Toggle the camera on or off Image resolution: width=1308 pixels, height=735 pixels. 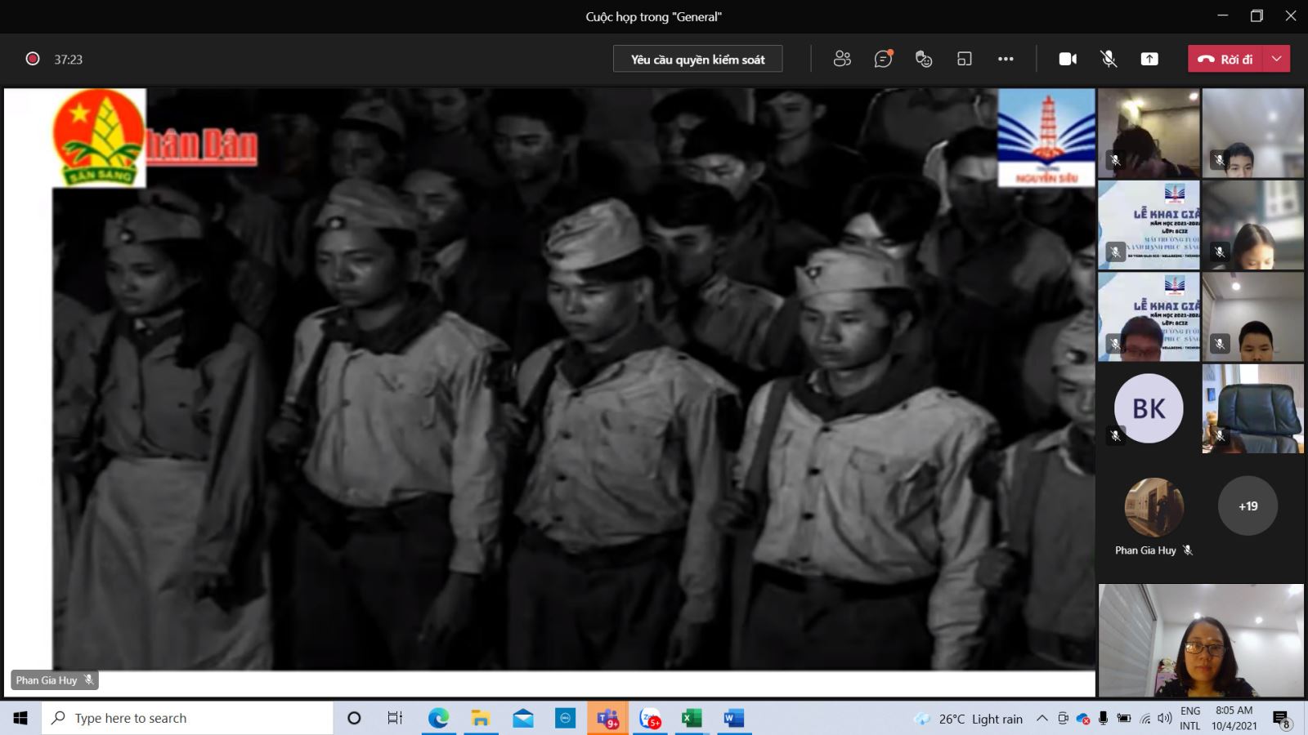[x=1068, y=59]
